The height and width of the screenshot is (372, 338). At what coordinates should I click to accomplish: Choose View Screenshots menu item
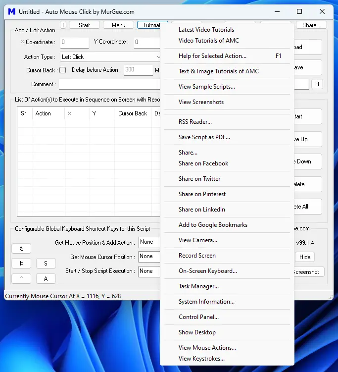(201, 102)
